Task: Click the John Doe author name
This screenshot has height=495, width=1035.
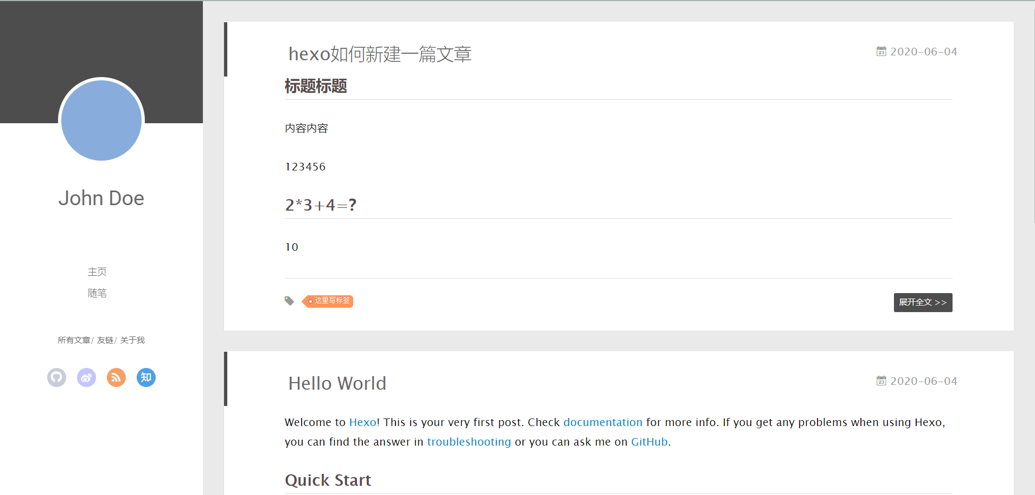Action: (x=101, y=198)
